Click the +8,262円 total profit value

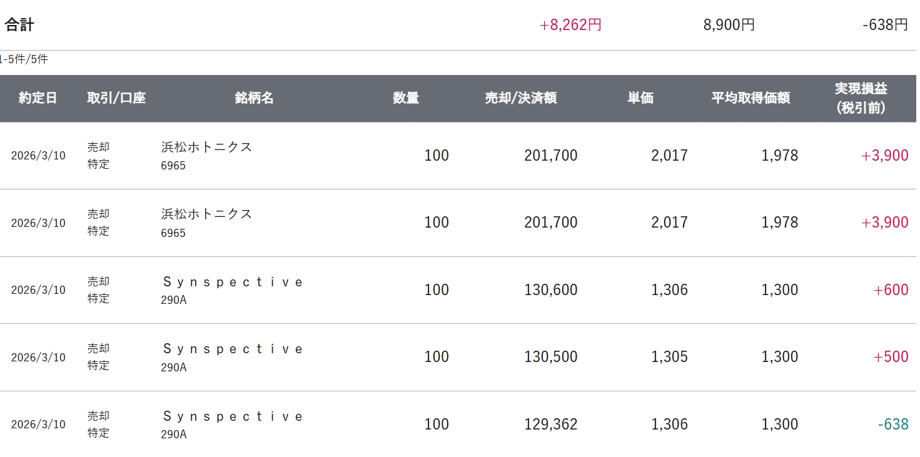point(570,25)
